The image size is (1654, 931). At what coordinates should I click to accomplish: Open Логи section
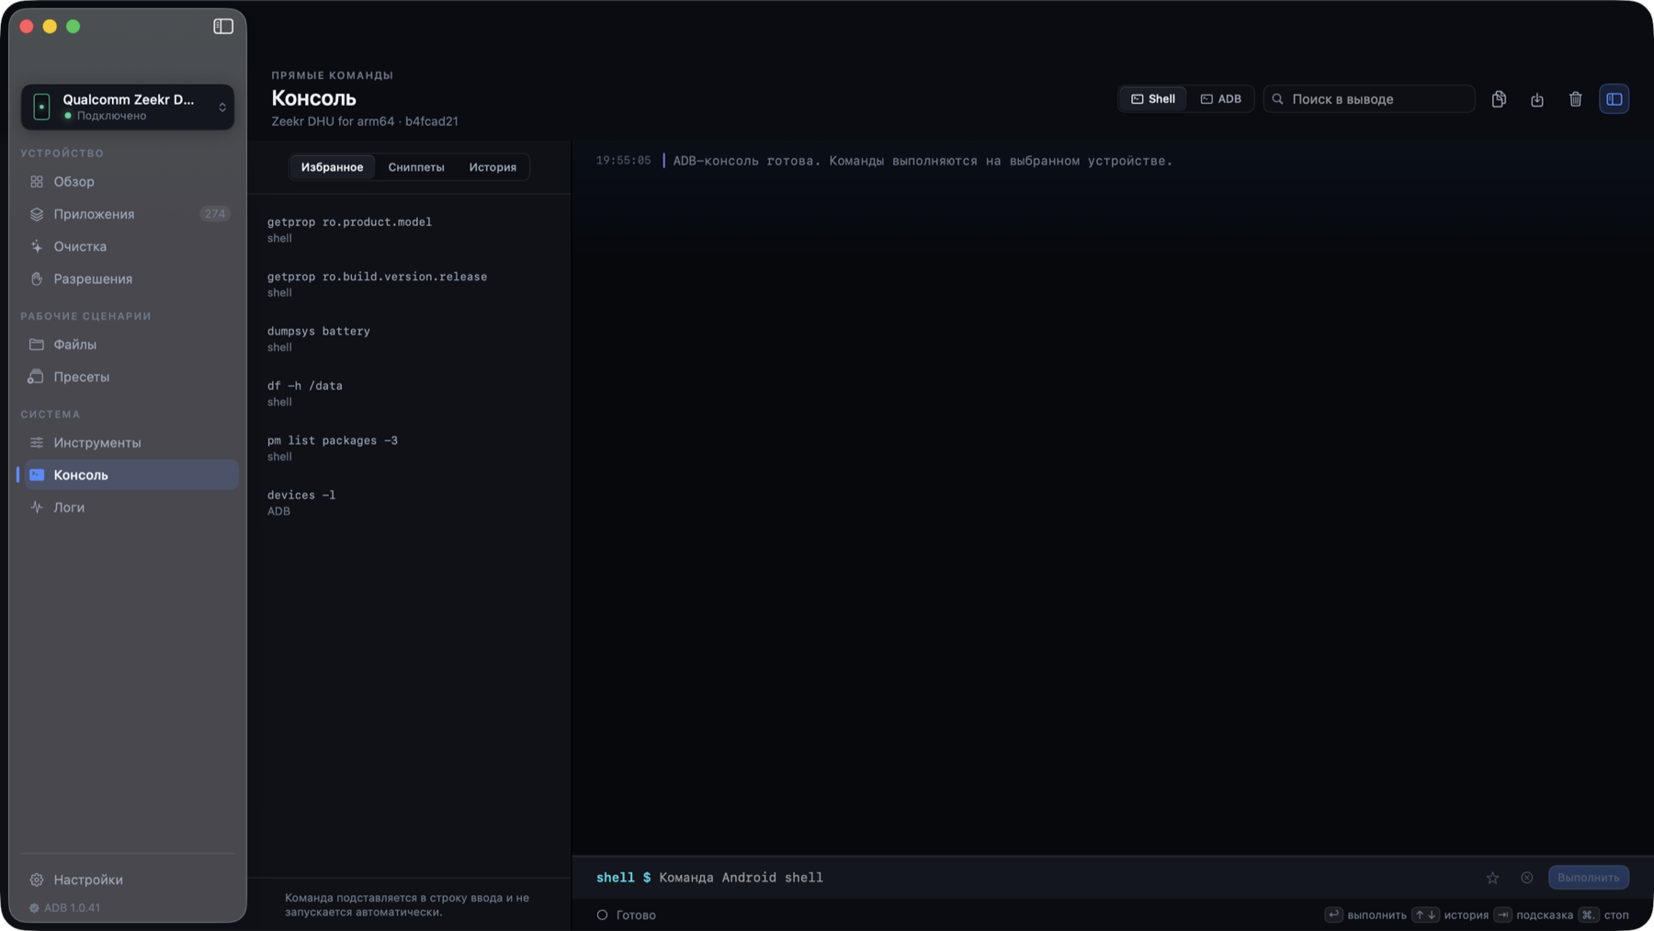(x=128, y=507)
